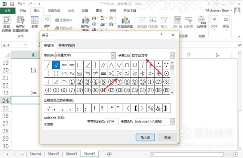The height and width of the screenshot is (158, 243).
Task: Switch to the Sheet4 tab
Action: click(x=35, y=154)
